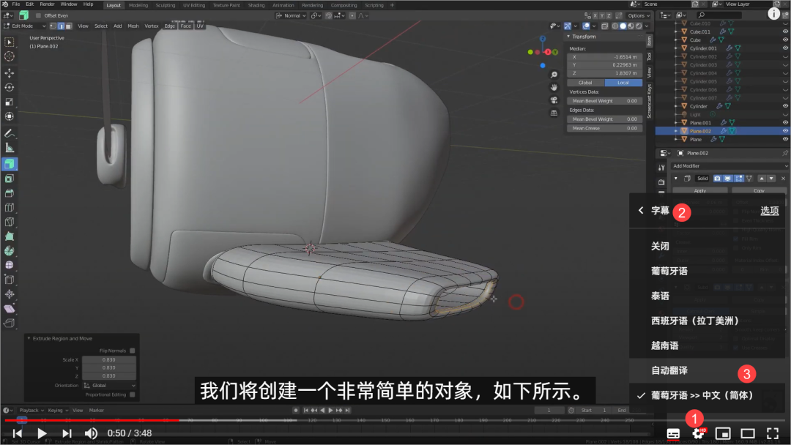Viewport: 791px width, 445px height.
Task: Open the Render menu
Action: tap(47, 4)
